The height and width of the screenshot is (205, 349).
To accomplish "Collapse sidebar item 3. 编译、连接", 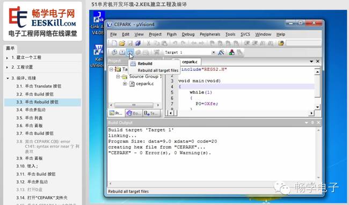I will point(8,78).
